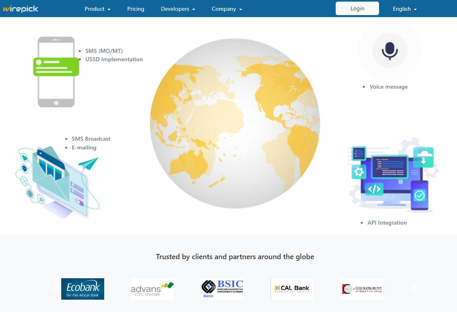Select the 'USSD Implementation' text
This screenshot has height=312, width=457.
pyautogui.click(x=114, y=60)
